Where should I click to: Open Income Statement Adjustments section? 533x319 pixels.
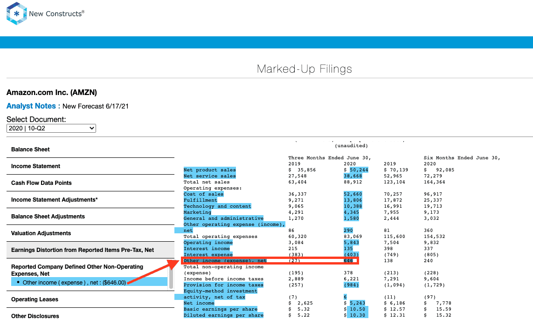click(55, 199)
